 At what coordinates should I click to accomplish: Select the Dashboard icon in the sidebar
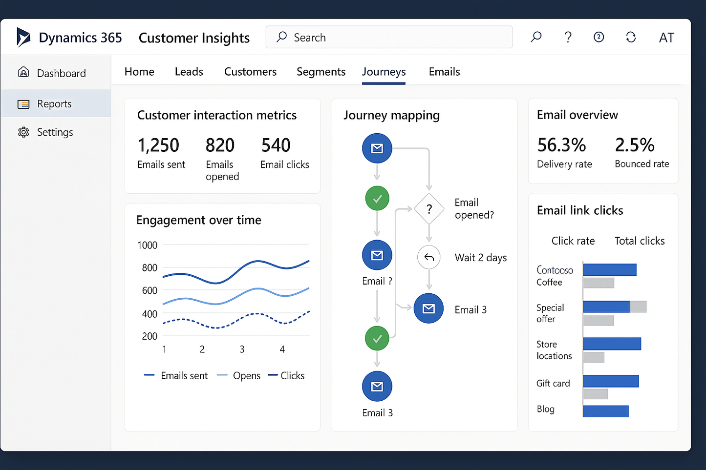pos(23,72)
